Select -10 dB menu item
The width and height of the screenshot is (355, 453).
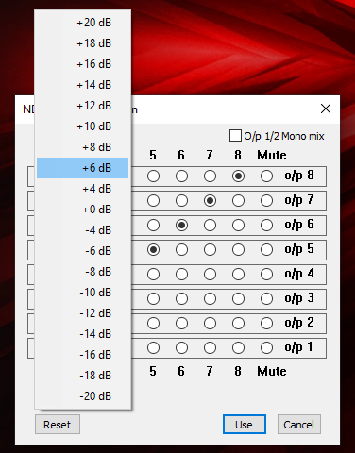coord(82,293)
